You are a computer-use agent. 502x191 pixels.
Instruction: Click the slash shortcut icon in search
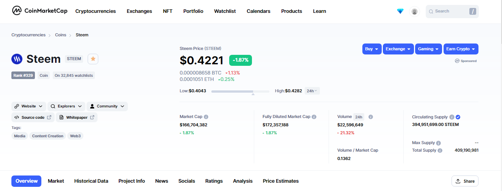point(472,11)
